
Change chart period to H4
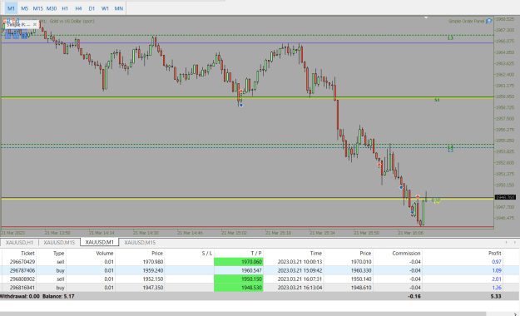coord(78,8)
